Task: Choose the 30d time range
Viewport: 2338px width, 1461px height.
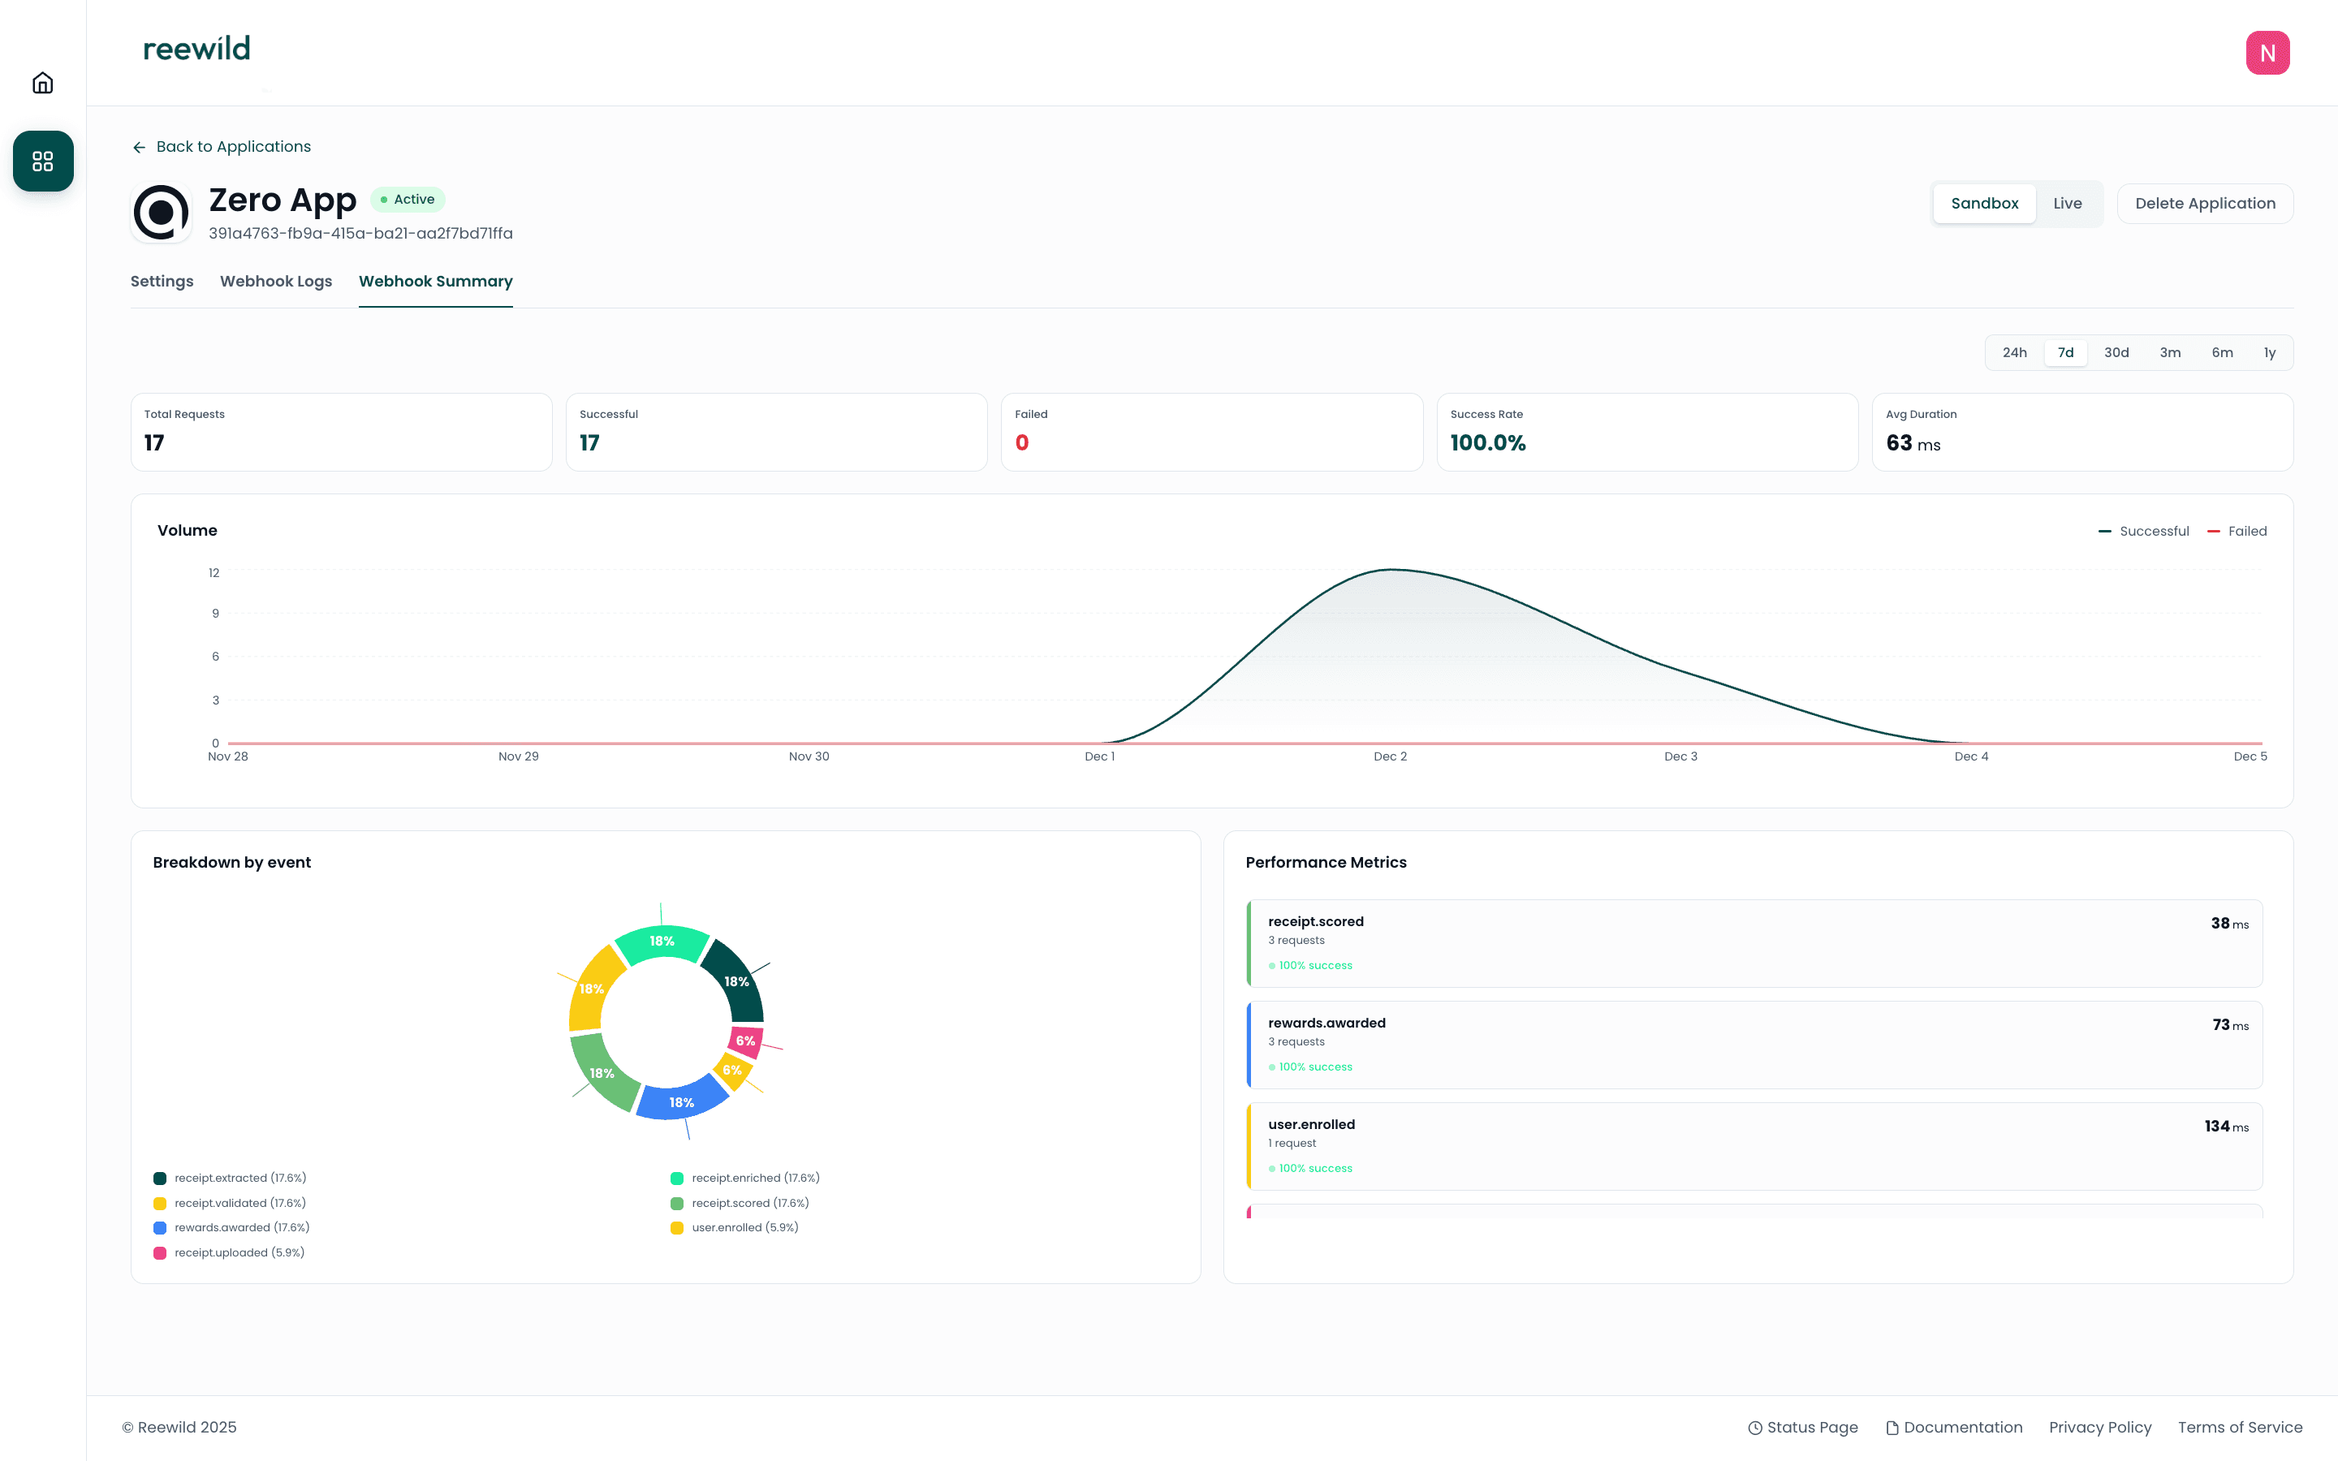Action: [x=2116, y=353]
